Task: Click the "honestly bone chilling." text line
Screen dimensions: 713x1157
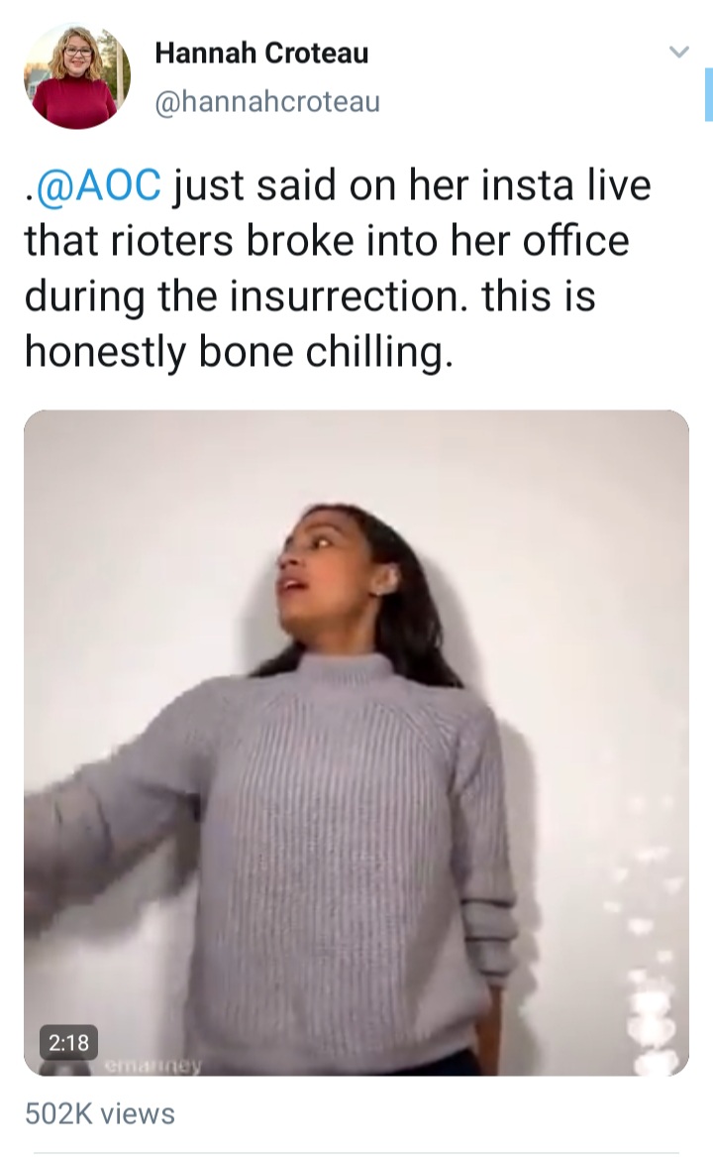Action: [x=239, y=351]
